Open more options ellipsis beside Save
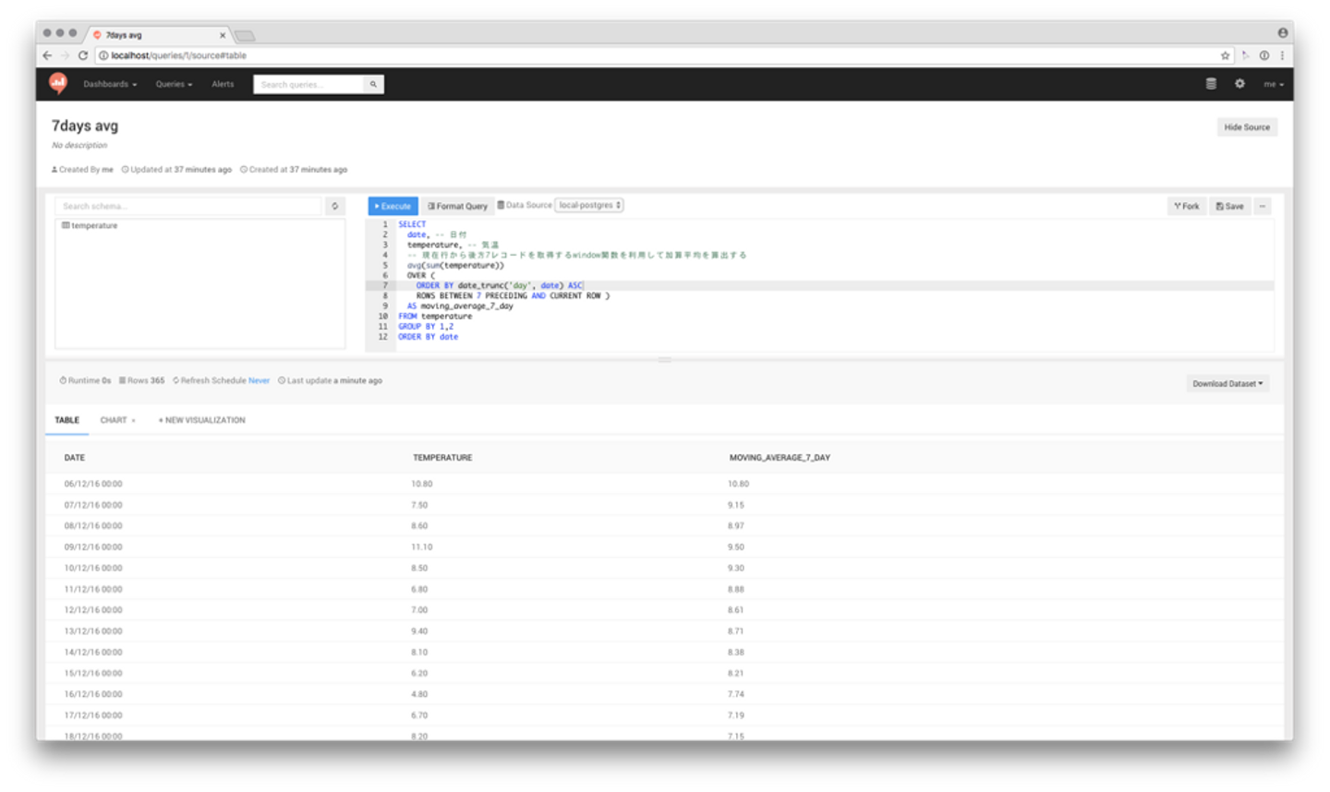The width and height of the screenshot is (1330, 792). coord(1263,207)
